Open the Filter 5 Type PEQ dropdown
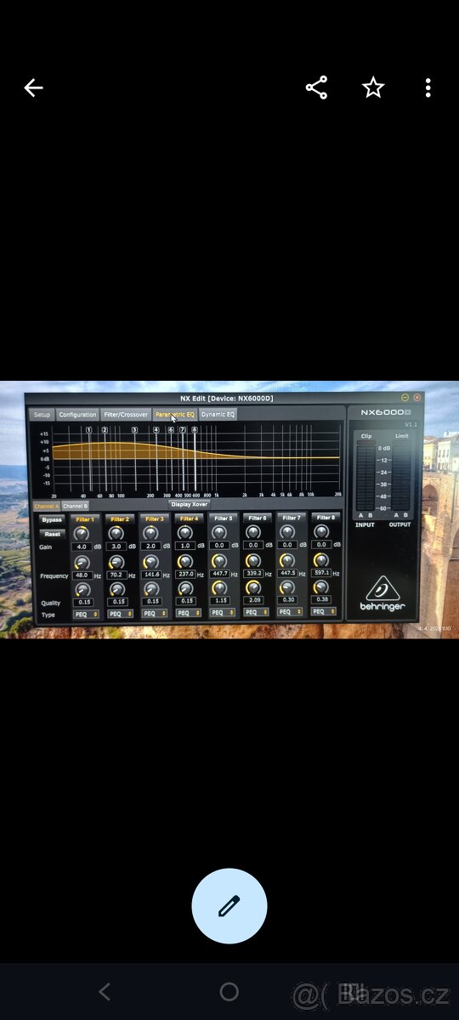 [223, 612]
